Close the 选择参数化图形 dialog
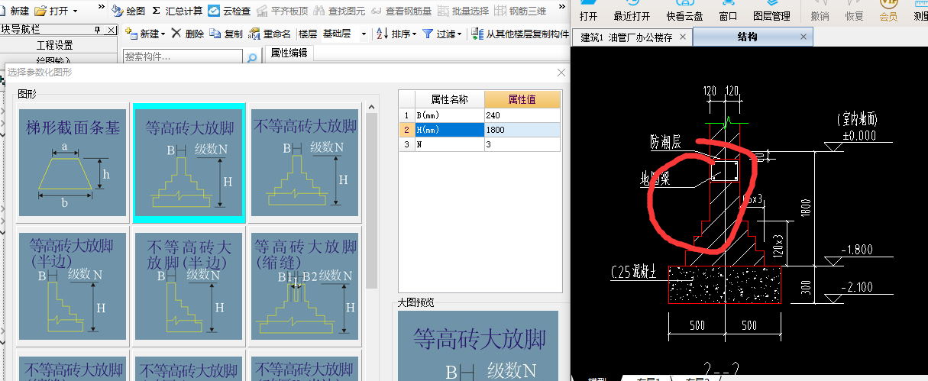This screenshot has width=928, height=381. click(x=561, y=73)
